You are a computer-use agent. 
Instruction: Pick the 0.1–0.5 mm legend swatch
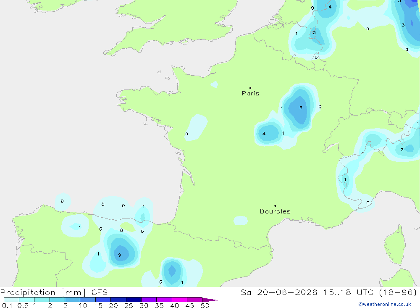pos(11,300)
